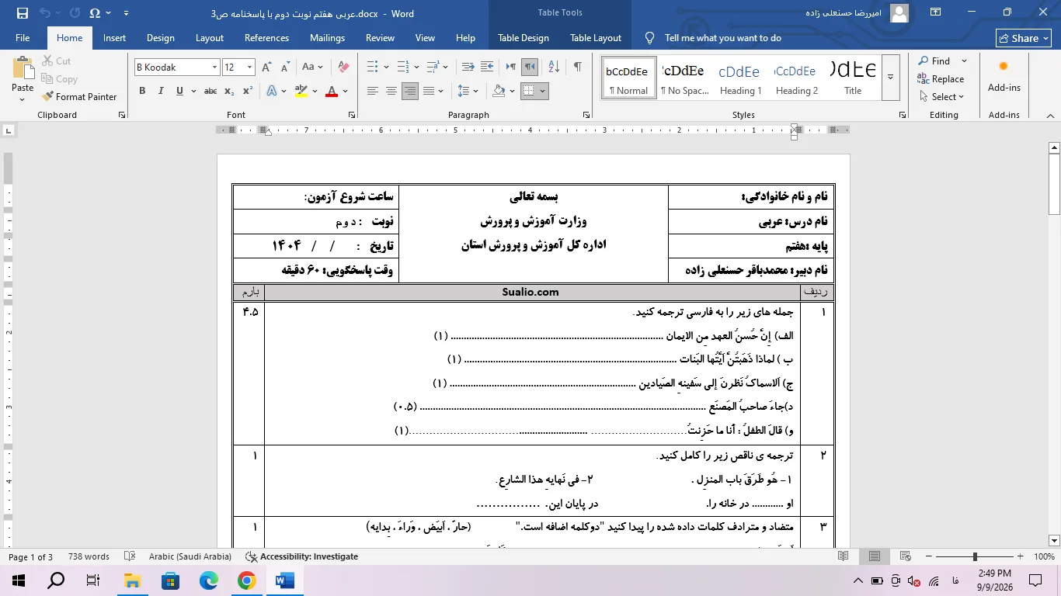This screenshot has width=1061, height=596.
Task: Open the font size dropdown showing 12
Action: pos(249,68)
